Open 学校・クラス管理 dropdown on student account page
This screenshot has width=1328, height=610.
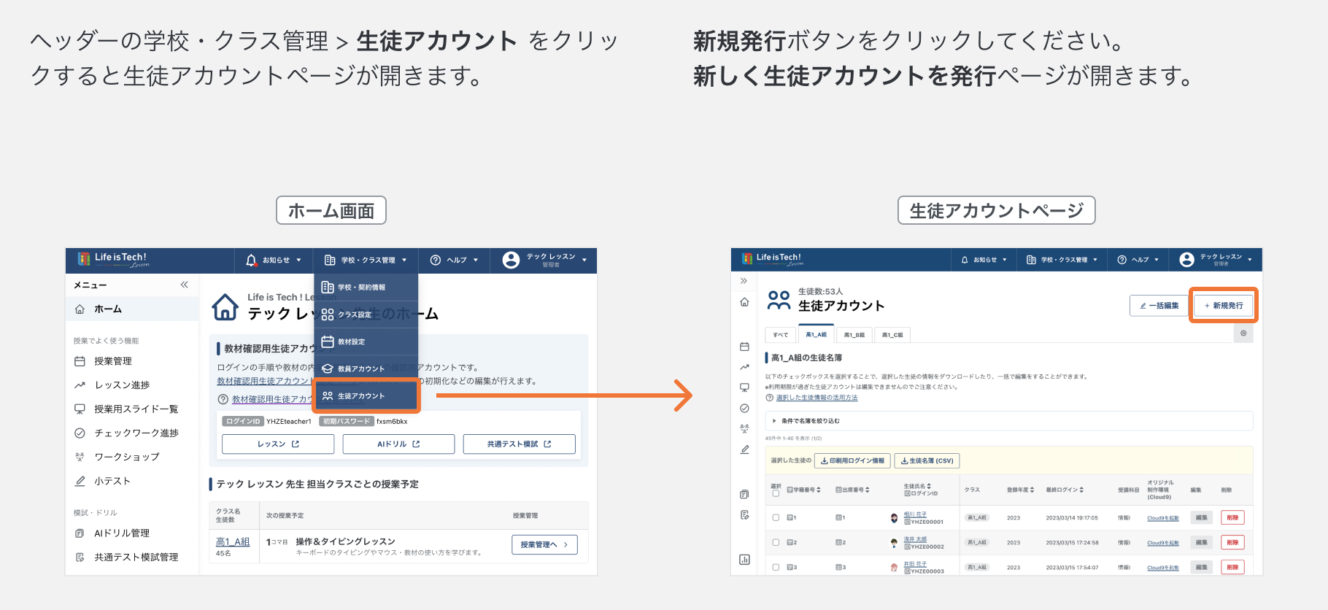[1062, 260]
